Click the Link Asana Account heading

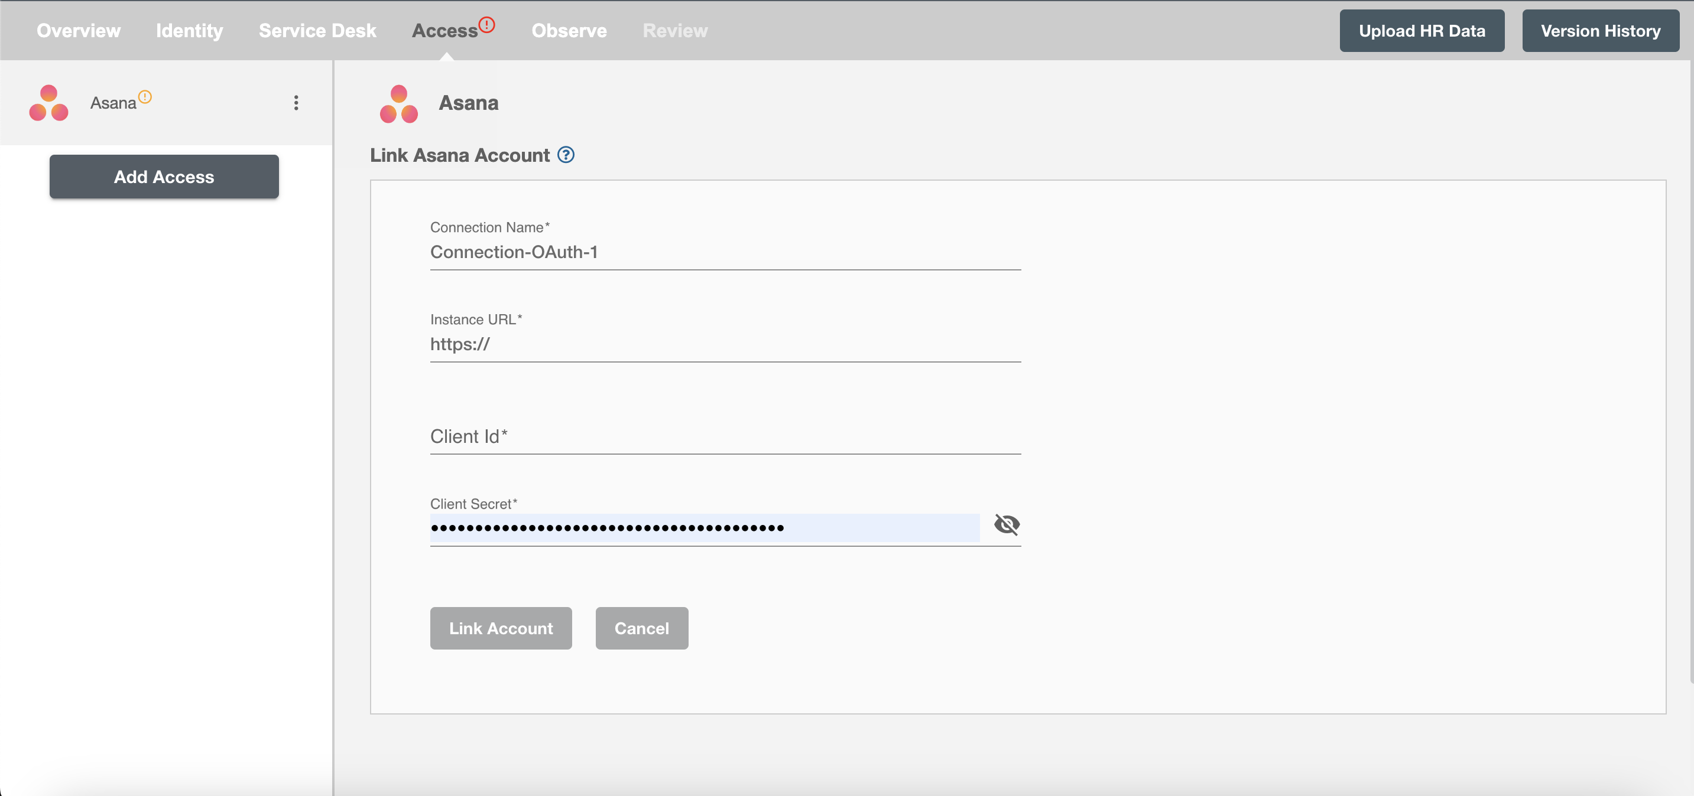pyautogui.click(x=459, y=155)
